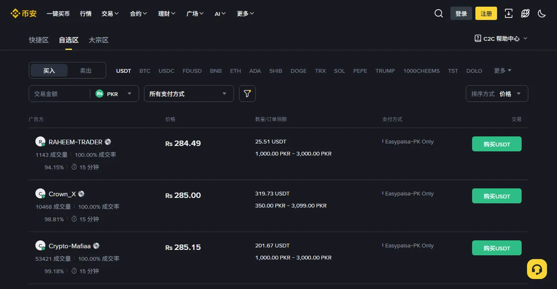
Task: Switch to the 大宗区 tab
Action: coord(98,40)
